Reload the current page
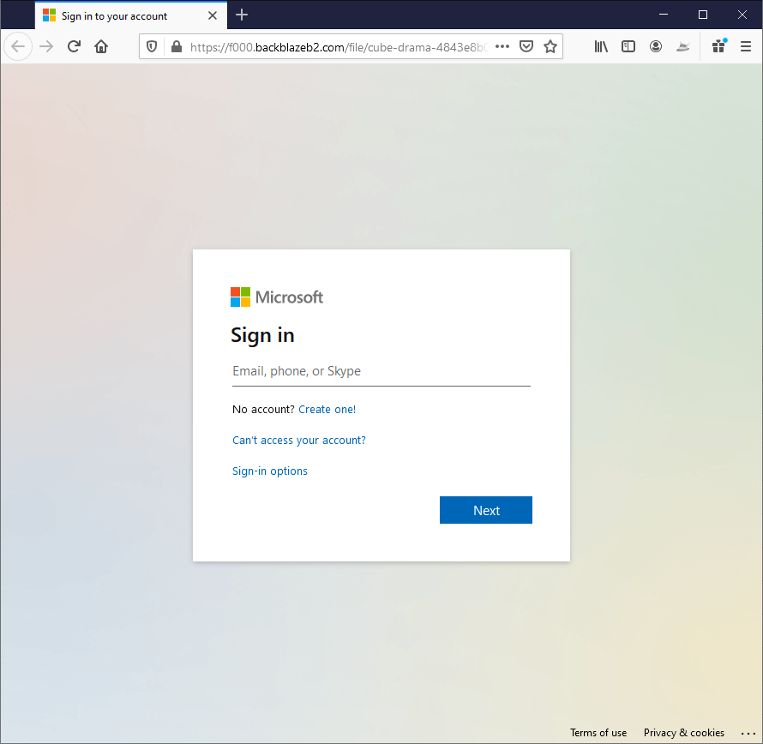 pos(74,46)
